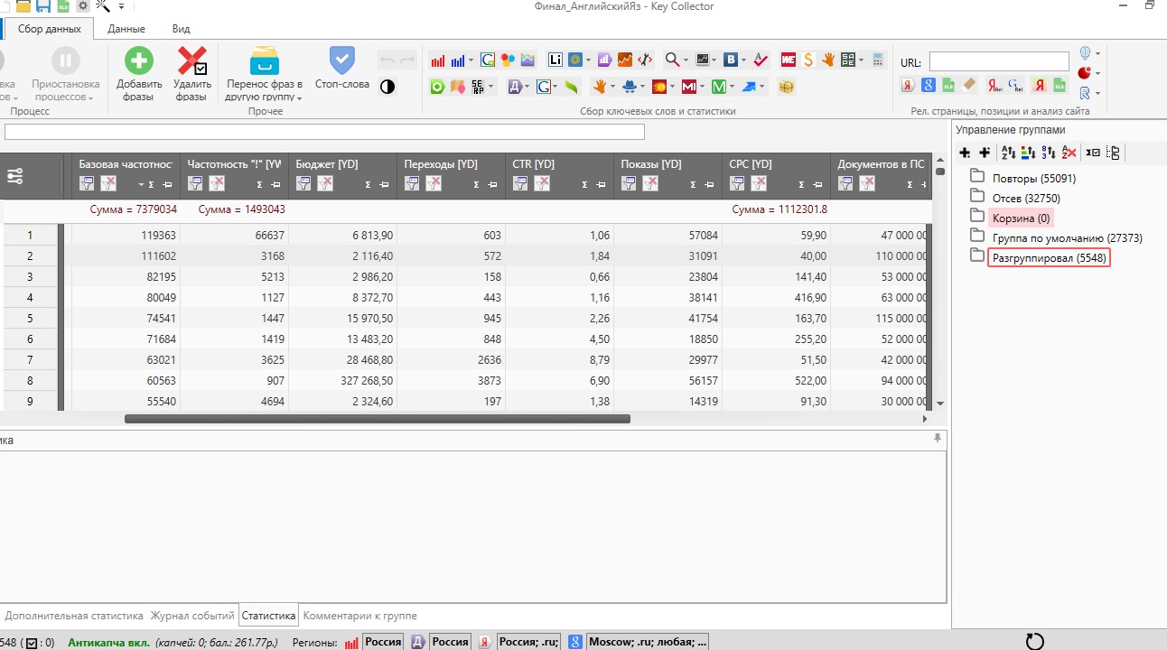Screen dimensions: 1167x650
Task: Toggle the sum checkbox icon in groups panel
Action: [1093, 153]
